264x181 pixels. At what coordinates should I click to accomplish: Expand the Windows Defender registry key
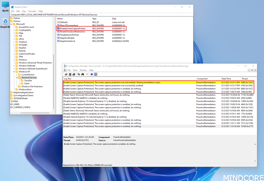point(14,66)
